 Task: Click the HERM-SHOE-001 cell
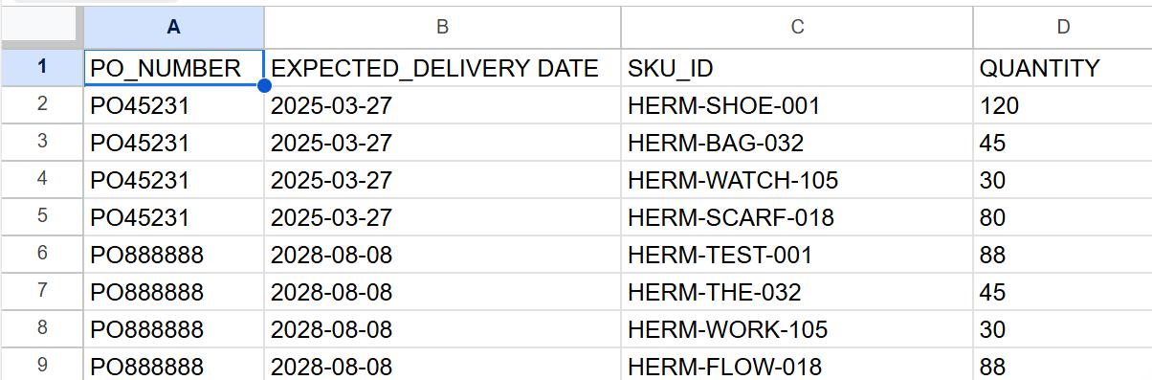click(796, 105)
